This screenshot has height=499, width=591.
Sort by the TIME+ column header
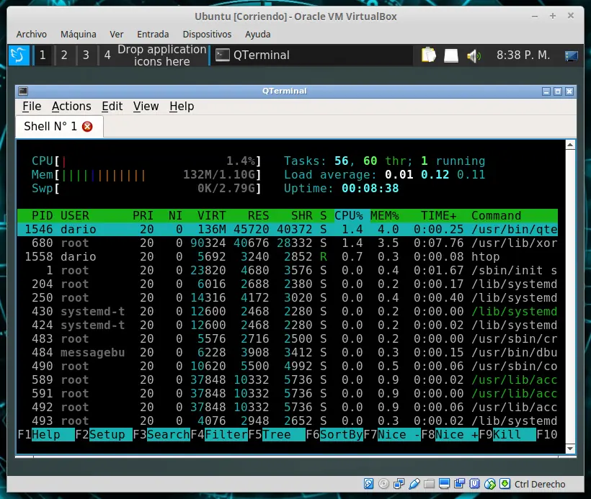439,216
